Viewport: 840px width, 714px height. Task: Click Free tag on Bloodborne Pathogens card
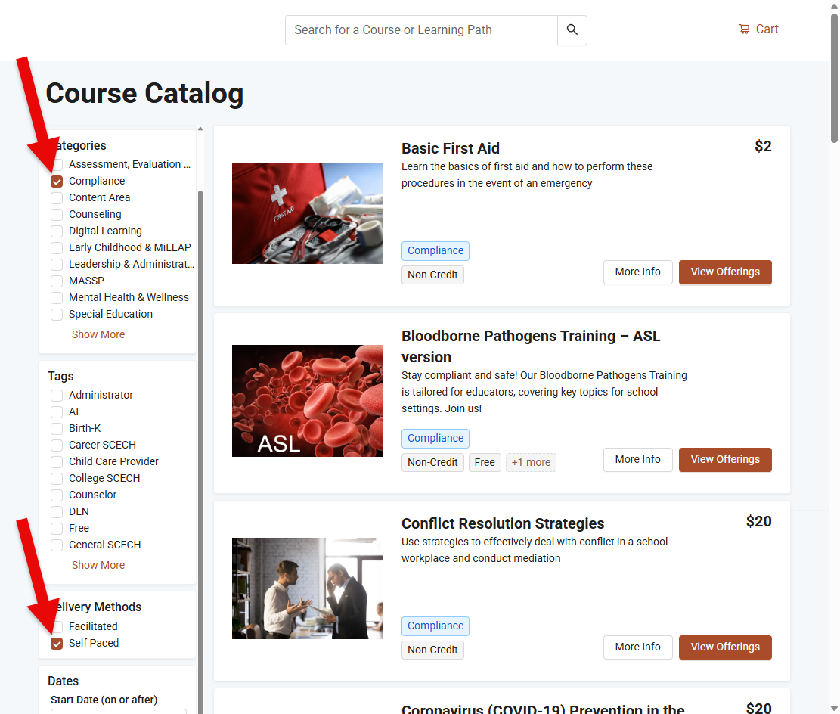[485, 462]
